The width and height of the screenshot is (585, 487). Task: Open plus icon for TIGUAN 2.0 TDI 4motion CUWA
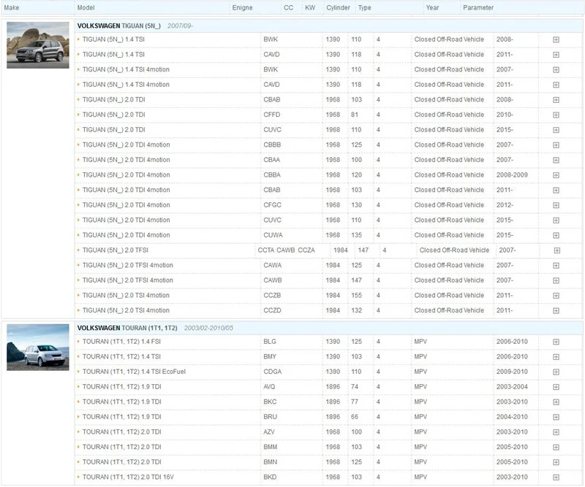tap(556, 235)
